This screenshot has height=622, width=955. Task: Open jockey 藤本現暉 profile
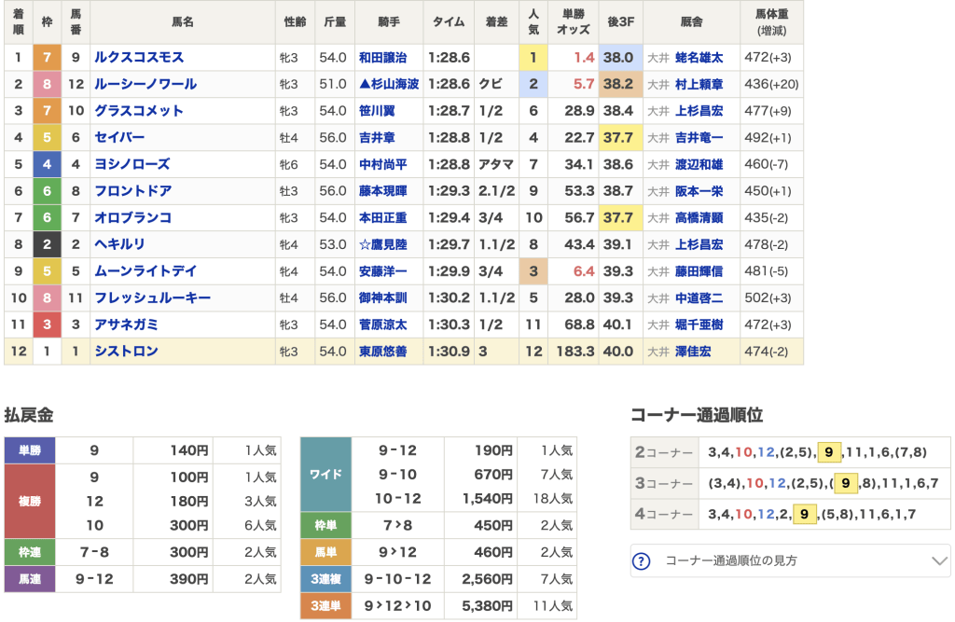point(382,190)
